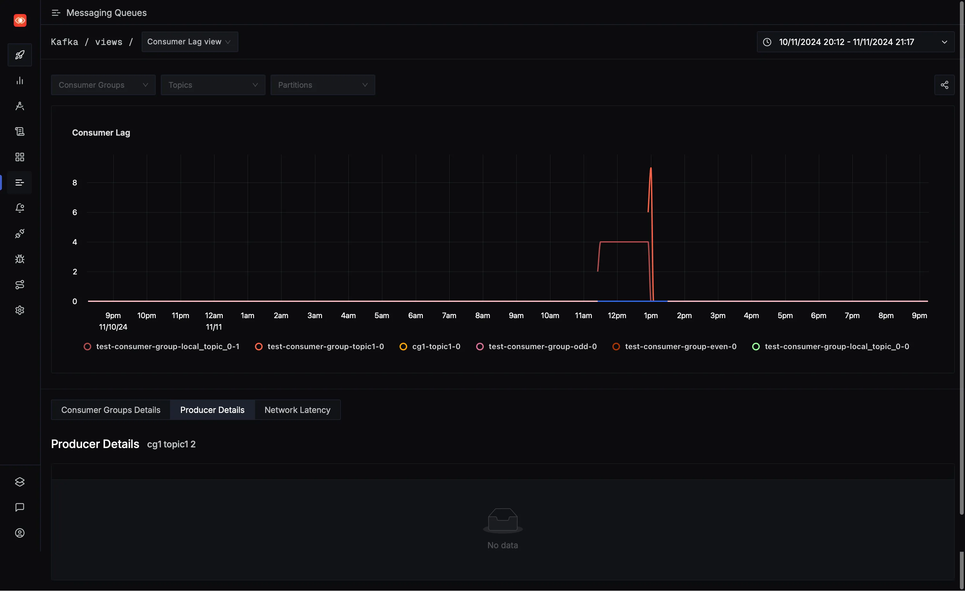965x591 pixels.
Task: Click the No data placeholder icon
Action: (503, 520)
